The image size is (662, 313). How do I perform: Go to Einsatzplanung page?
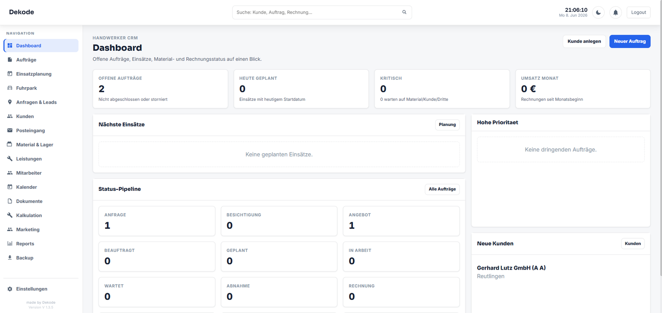(41, 74)
